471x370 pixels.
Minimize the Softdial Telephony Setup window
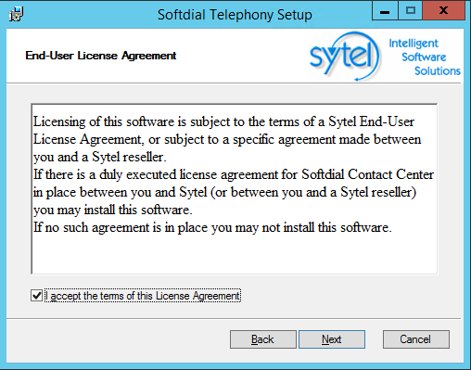tap(385, 11)
